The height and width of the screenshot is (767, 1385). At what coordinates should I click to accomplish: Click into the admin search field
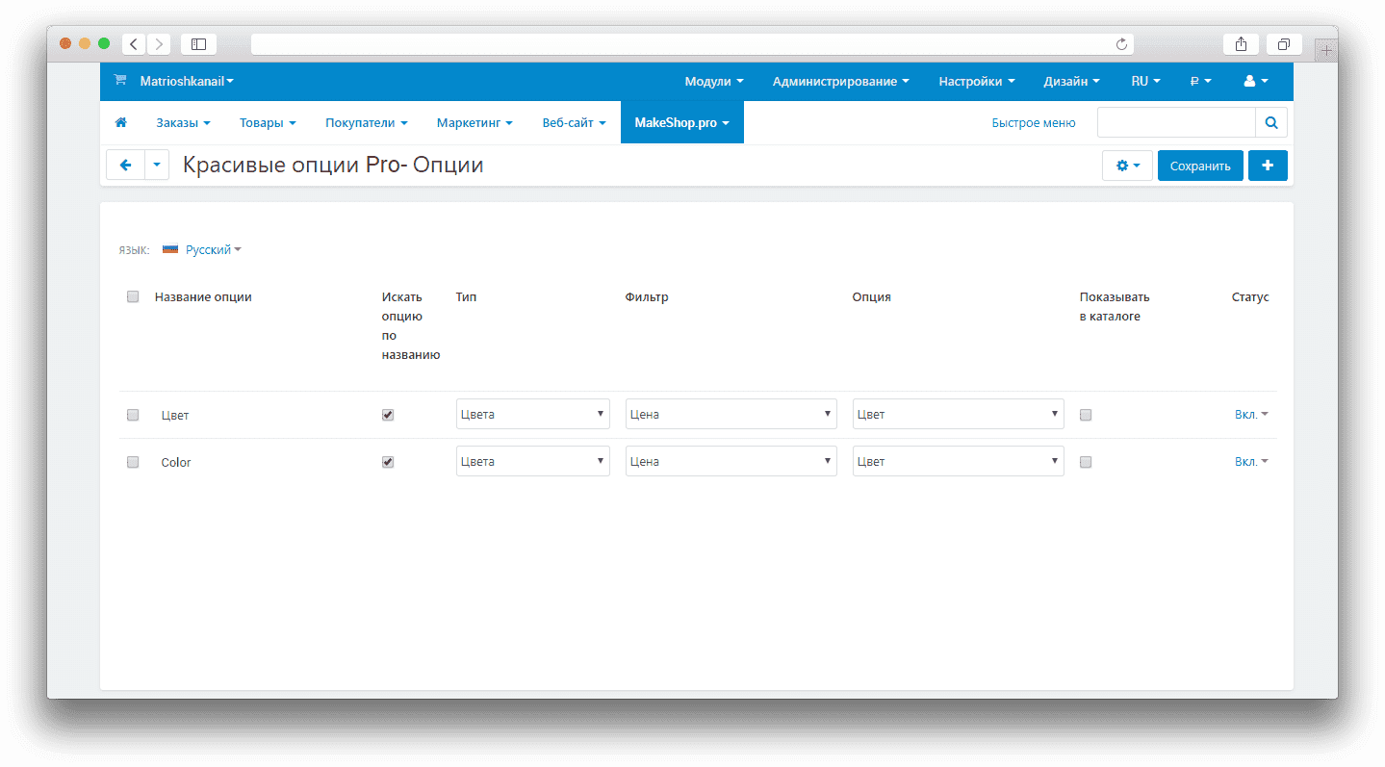pos(1176,123)
